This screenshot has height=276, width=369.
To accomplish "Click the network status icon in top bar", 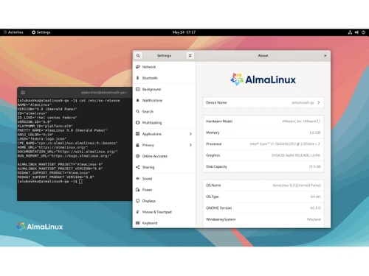I will coord(350,32).
